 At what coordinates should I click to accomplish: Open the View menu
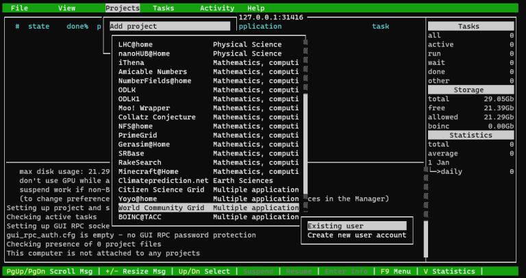click(x=66, y=8)
